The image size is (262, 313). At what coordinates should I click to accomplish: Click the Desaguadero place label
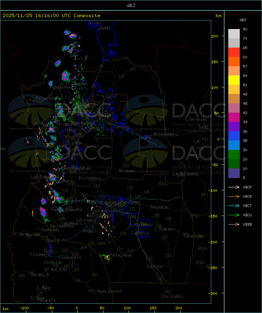click(165, 134)
